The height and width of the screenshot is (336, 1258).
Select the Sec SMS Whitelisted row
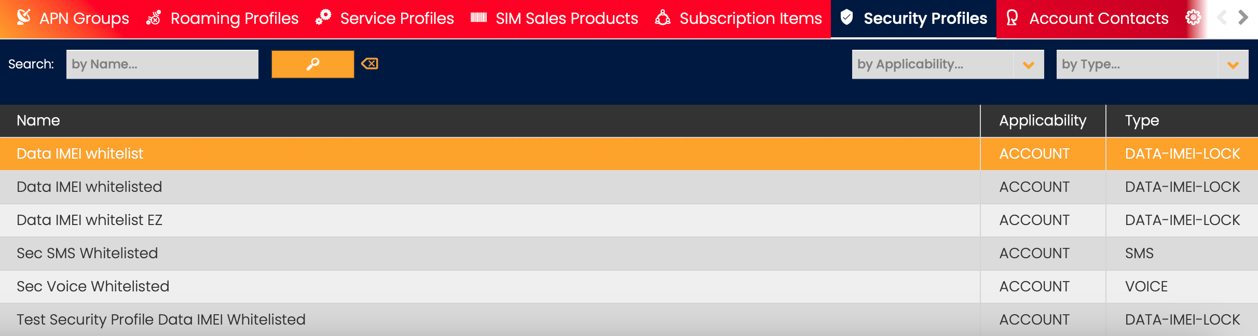[x=87, y=253]
